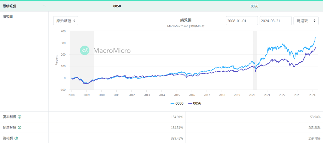Click the help icon beside 資本利得

[20, 117]
